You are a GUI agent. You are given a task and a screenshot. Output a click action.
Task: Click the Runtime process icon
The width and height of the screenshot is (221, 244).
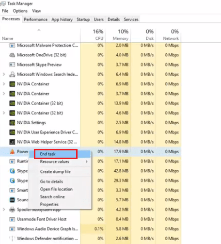click(12, 162)
